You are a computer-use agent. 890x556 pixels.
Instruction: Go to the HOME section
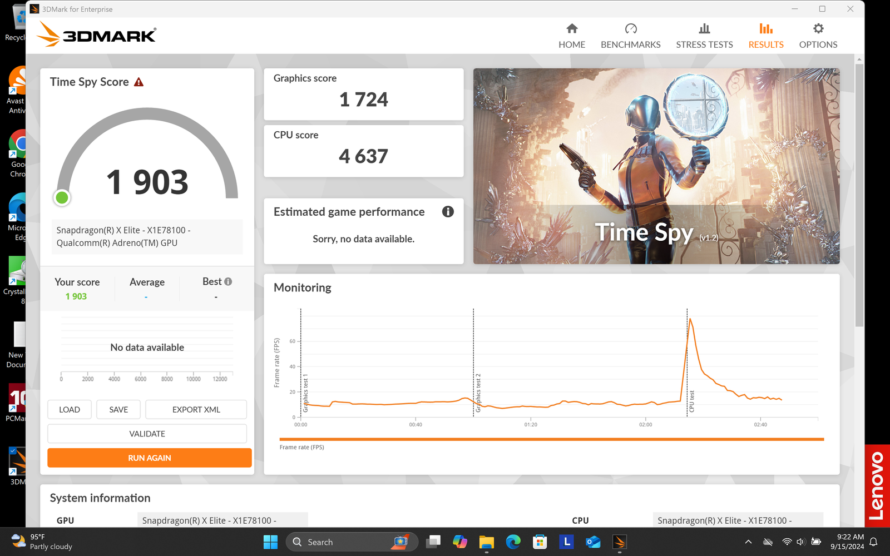[x=571, y=36]
